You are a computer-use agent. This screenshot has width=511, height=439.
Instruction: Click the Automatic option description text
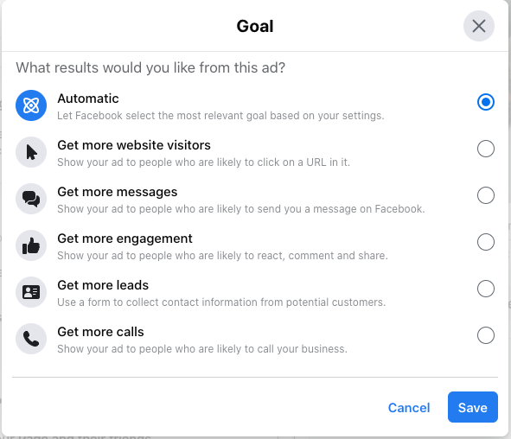[x=220, y=116]
